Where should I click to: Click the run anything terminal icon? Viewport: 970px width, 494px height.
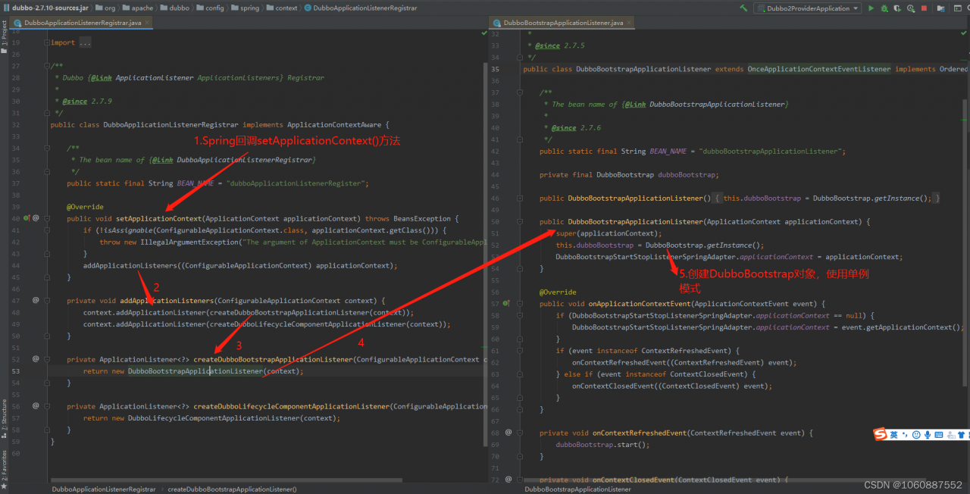pos(958,8)
